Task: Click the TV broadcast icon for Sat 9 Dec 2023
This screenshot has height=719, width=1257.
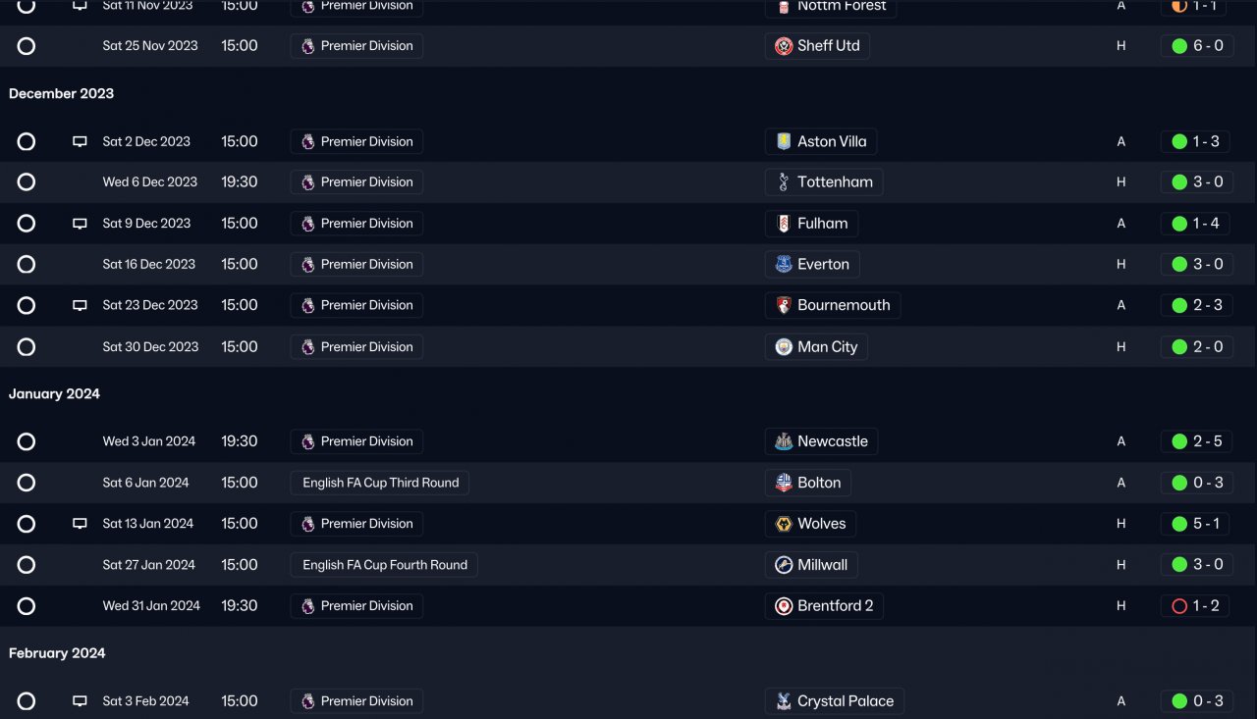Action: pos(80,224)
